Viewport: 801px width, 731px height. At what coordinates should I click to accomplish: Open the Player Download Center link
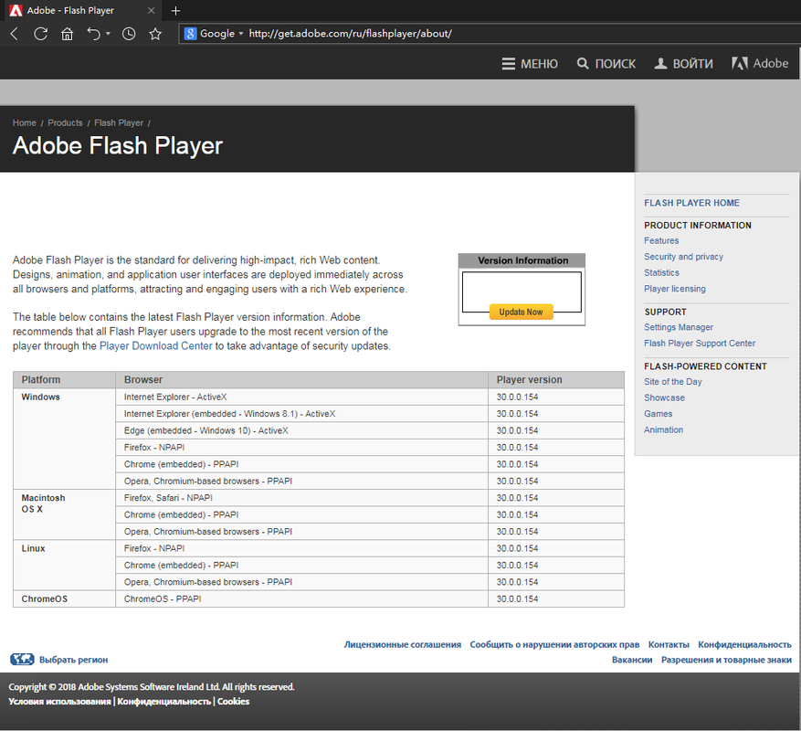click(x=156, y=346)
